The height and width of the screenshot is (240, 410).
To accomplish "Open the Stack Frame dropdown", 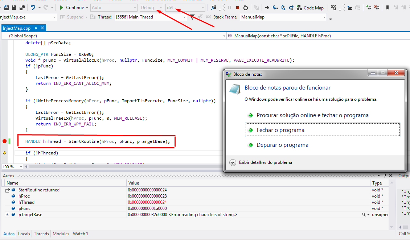I will pos(324,17).
